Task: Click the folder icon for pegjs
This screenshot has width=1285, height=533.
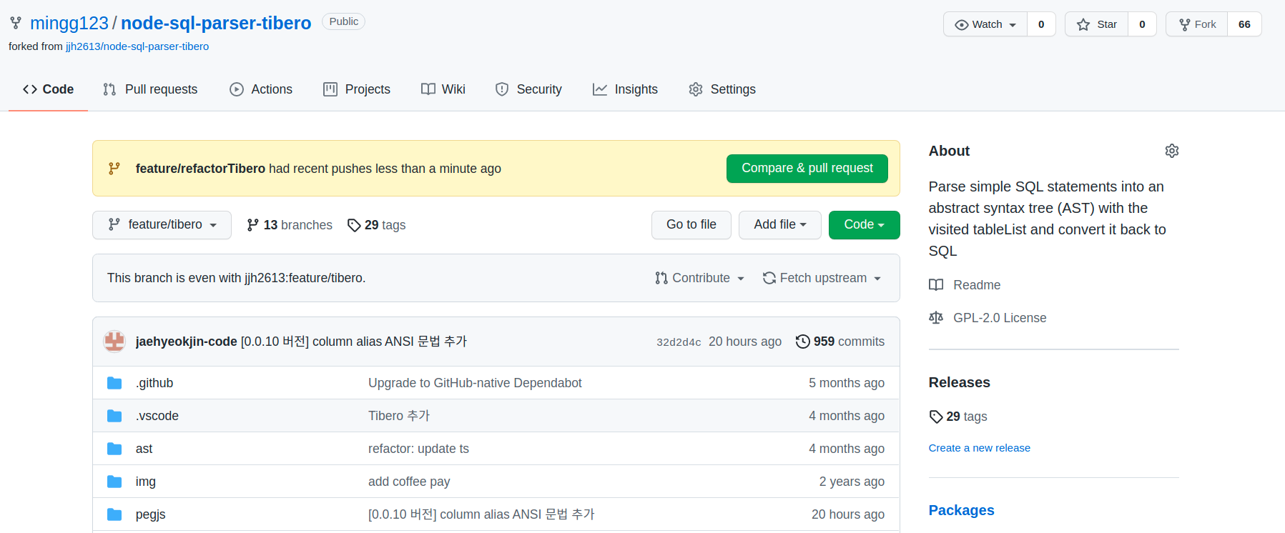Action: coord(114,514)
